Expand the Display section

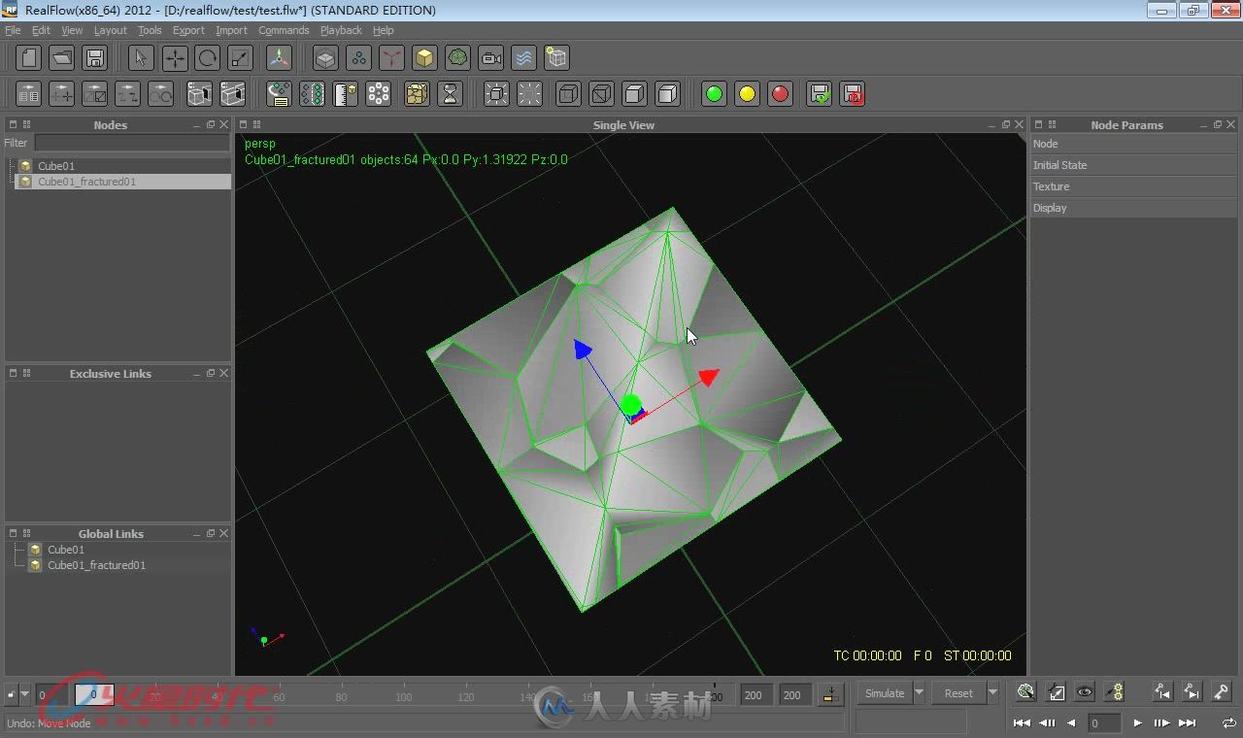click(x=1134, y=208)
